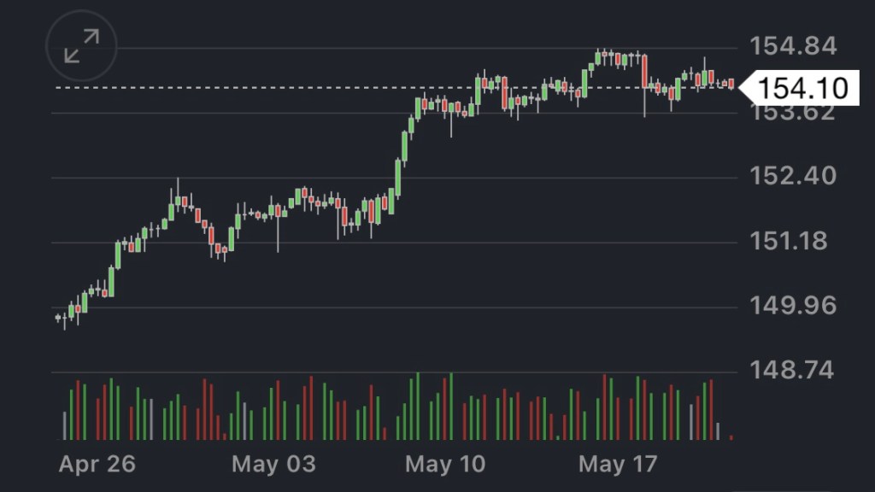This screenshot has width=875, height=492.
Task: Click the May 10 date label
Action: coord(445,465)
